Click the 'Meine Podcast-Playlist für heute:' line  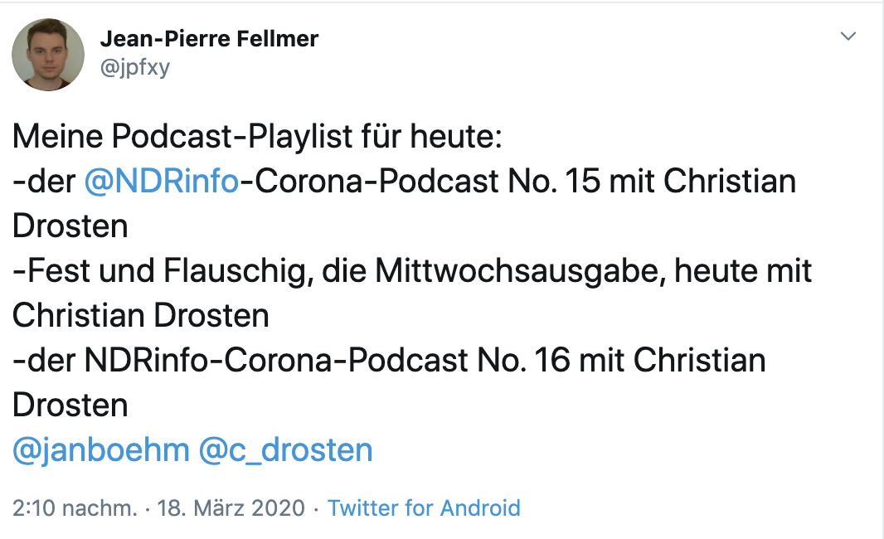tap(257, 137)
